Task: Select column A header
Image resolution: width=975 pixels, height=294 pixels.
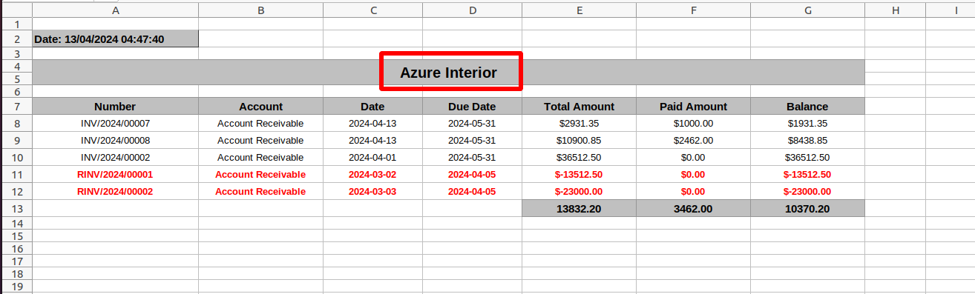Action: pyautogui.click(x=116, y=10)
